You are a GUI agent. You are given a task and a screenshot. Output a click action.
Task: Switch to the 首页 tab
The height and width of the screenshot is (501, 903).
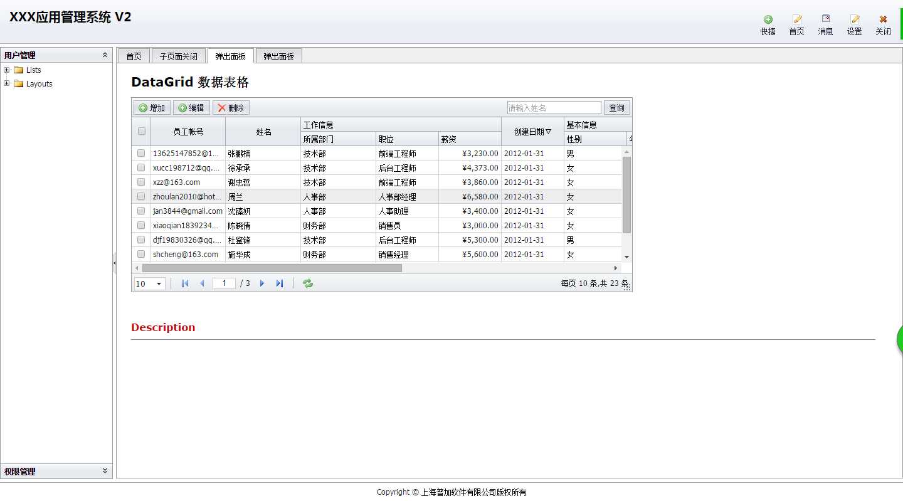tap(134, 56)
